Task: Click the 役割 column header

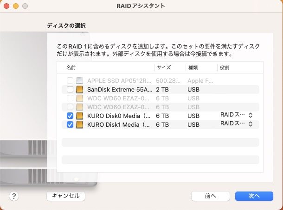Action: pos(225,68)
